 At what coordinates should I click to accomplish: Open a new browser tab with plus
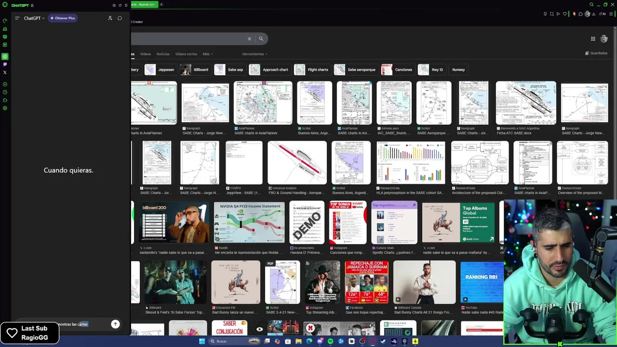(x=161, y=4)
